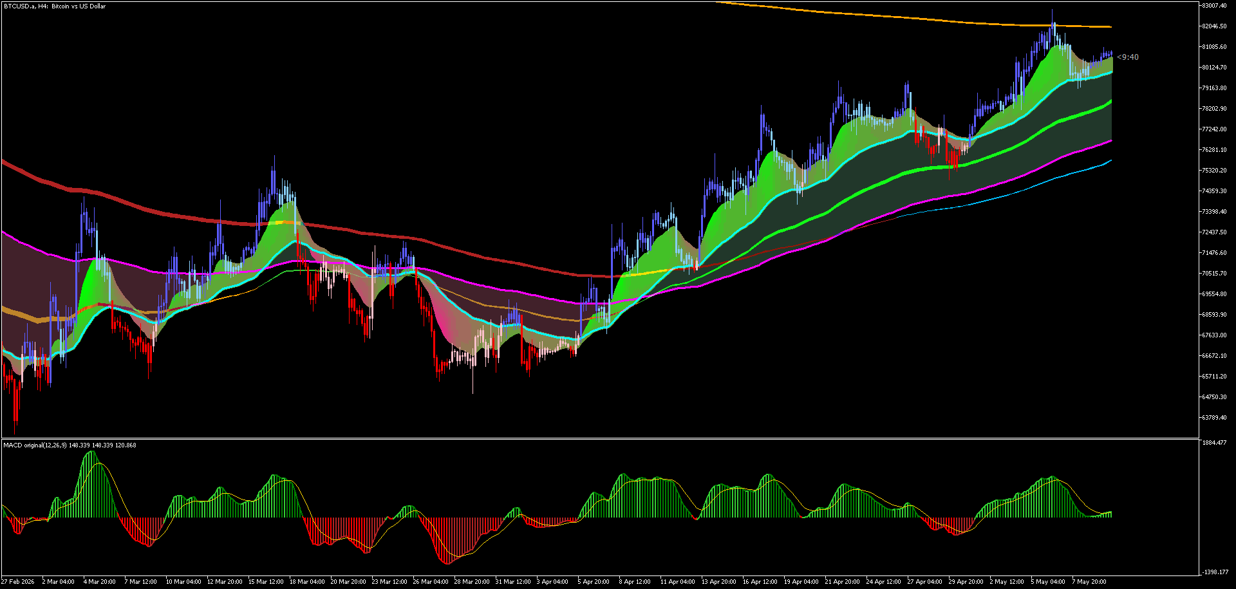Click the 1884.477 MACD scale value
Screen dimensions: 1236x589
point(1214,443)
